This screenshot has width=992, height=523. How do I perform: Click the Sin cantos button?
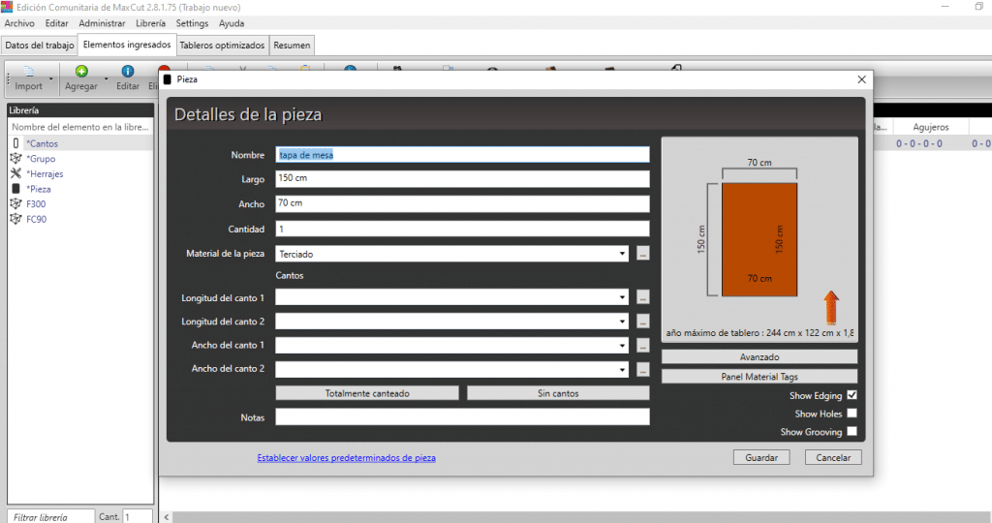[x=558, y=393]
